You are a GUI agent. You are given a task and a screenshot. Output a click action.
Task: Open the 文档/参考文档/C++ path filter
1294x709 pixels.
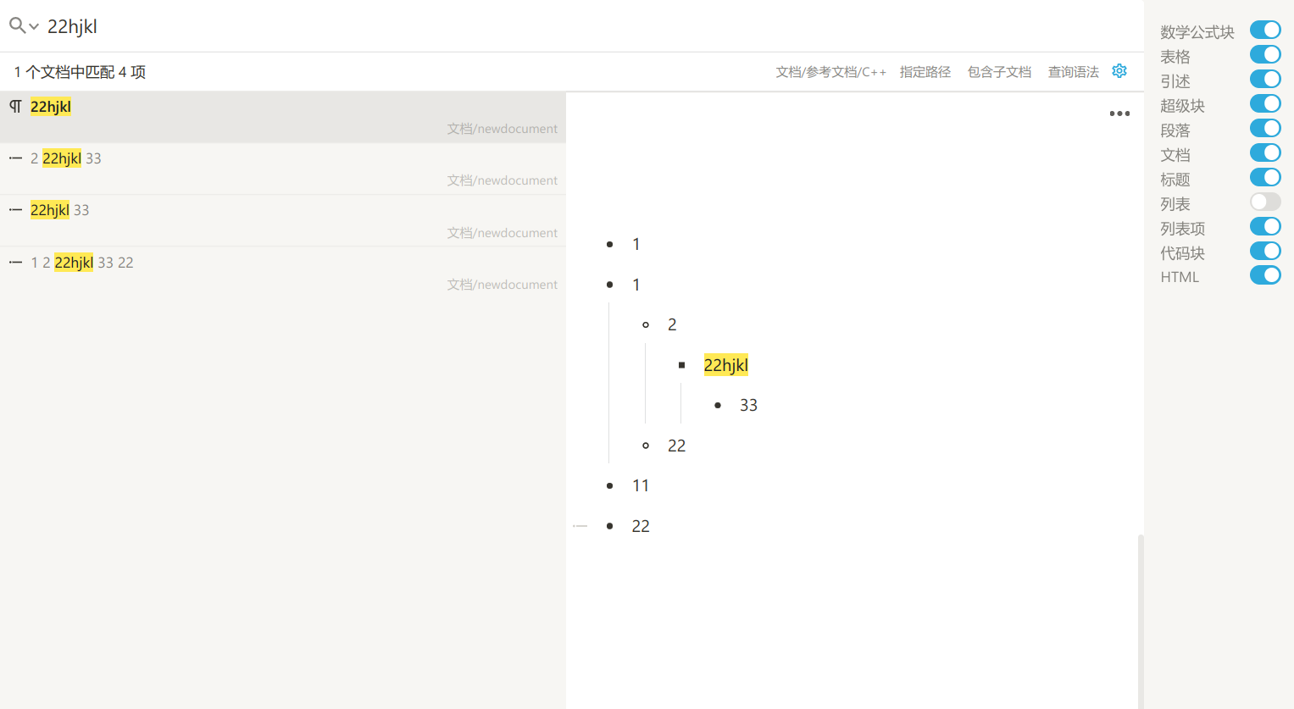tap(830, 72)
